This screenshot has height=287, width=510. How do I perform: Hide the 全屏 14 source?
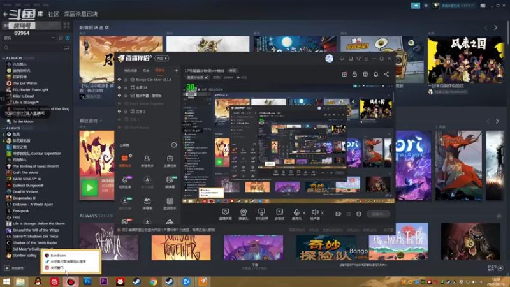[x=119, y=87]
